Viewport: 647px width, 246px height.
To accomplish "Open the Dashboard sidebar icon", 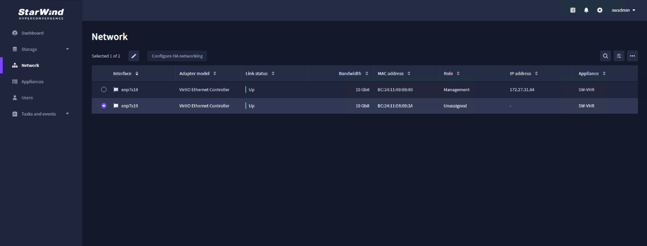I will coord(15,33).
